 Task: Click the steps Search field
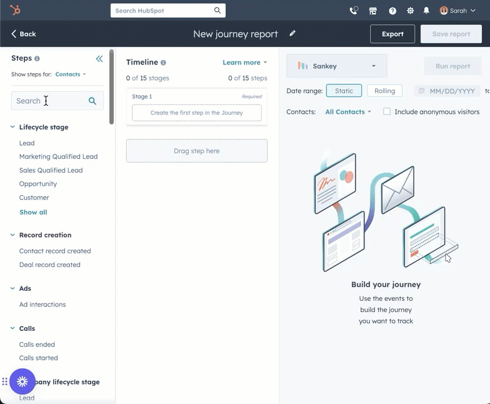click(57, 101)
